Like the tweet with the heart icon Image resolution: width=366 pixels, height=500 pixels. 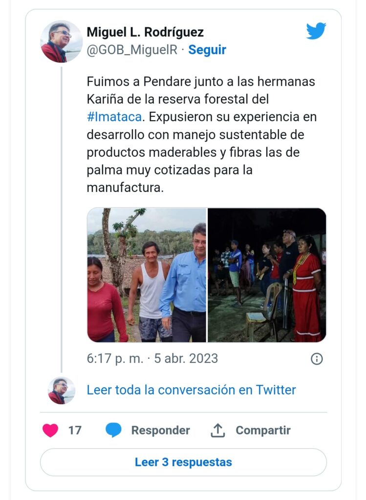pos(50,430)
